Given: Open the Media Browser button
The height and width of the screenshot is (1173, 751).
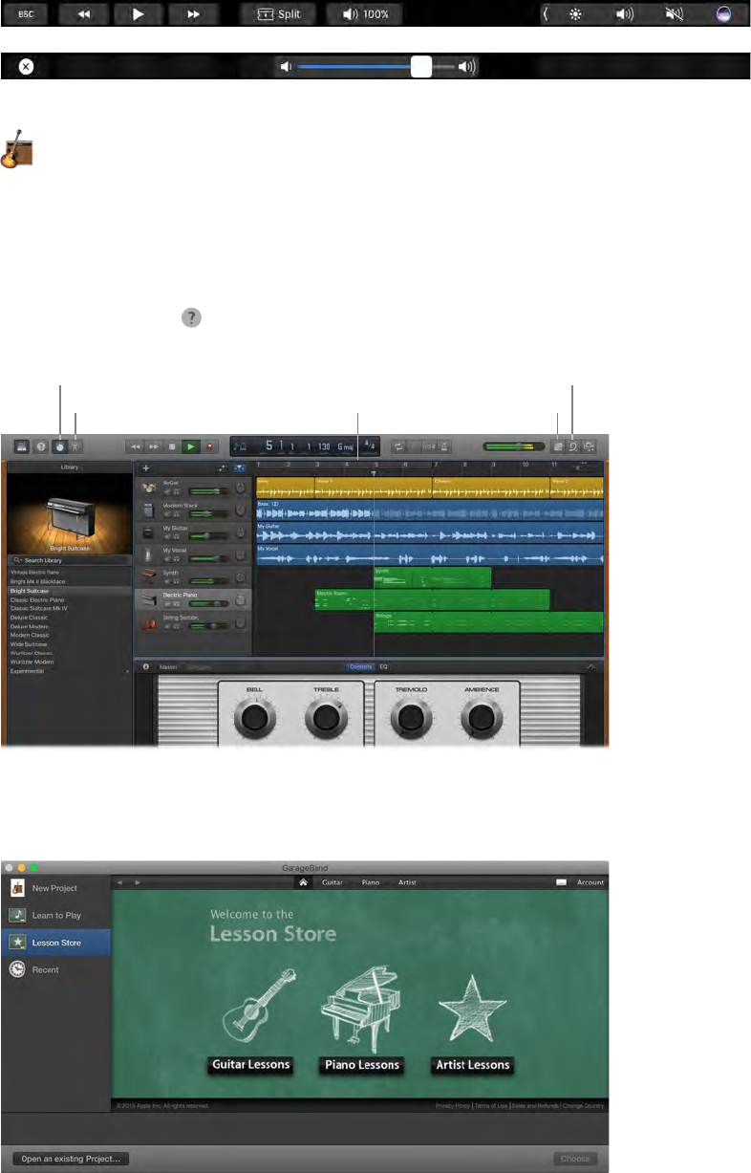Looking at the screenshot, I should point(590,445).
